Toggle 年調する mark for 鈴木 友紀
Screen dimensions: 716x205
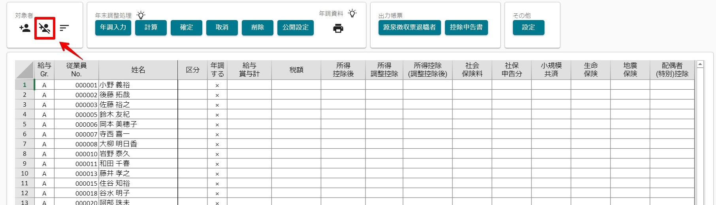point(217,115)
